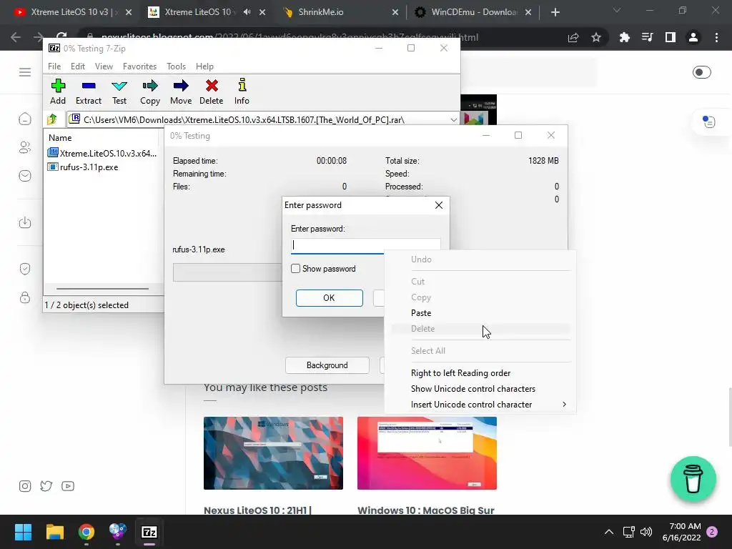Close the Enter password dialog

(x=439, y=205)
